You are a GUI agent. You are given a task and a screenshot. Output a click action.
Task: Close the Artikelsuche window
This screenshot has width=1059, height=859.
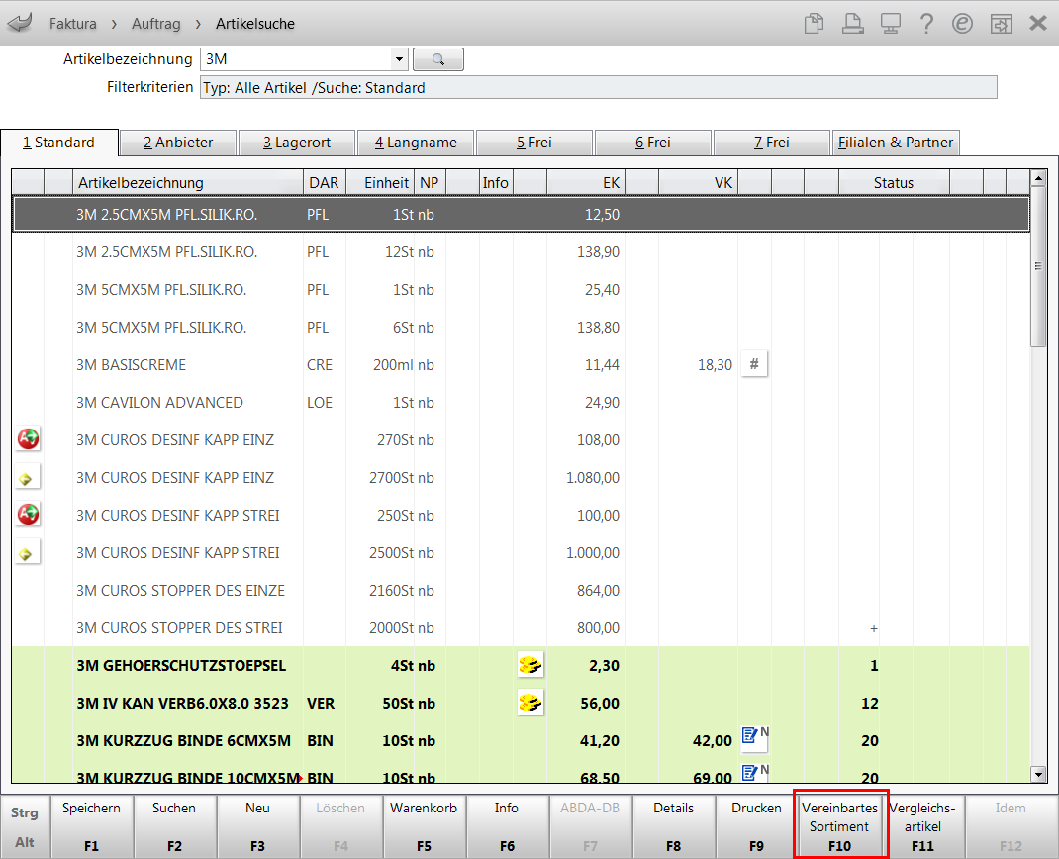click(1038, 23)
